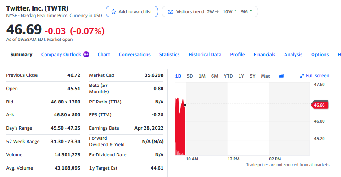Switch chart range to 1M

[x=202, y=76]
